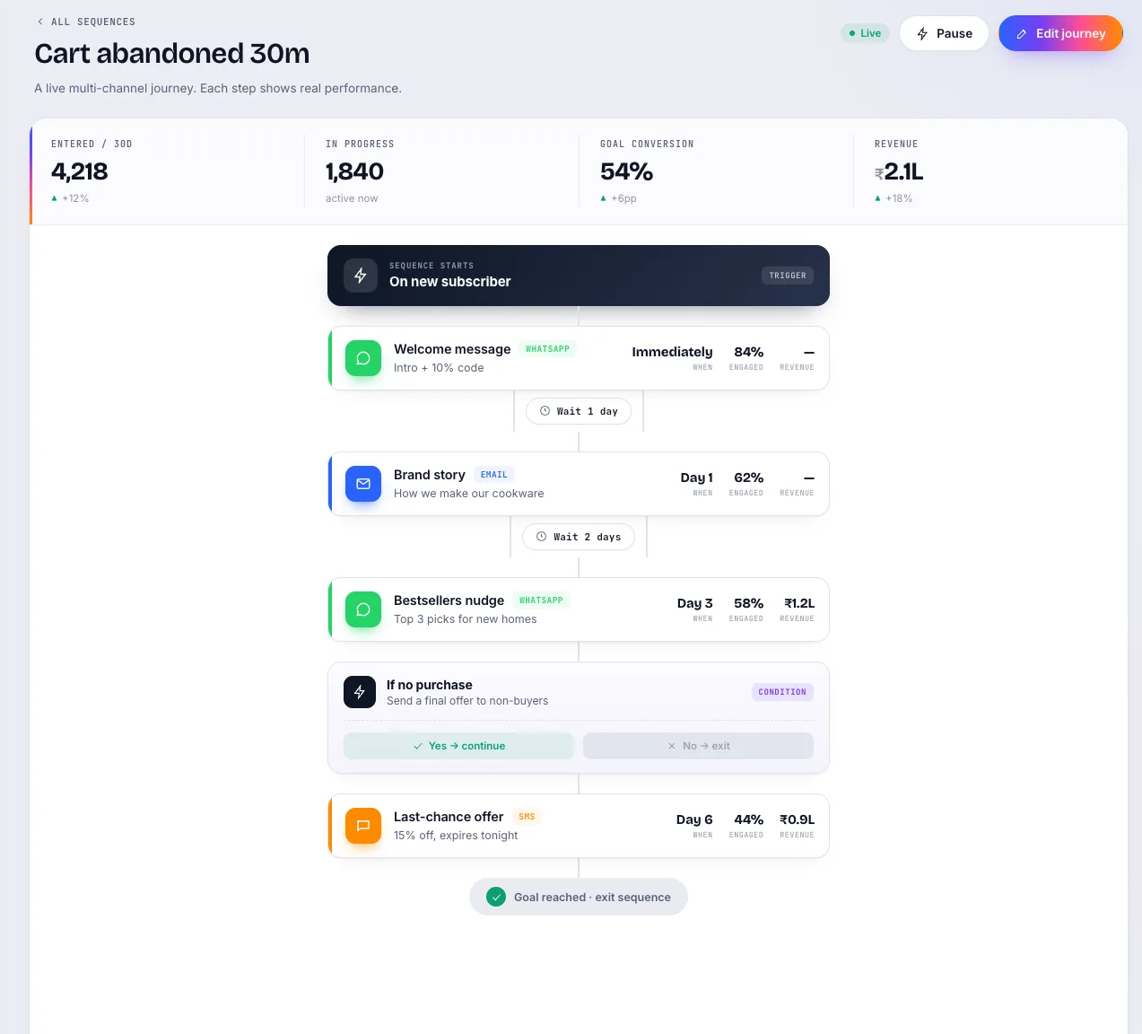Click the If no purchase condition title

(x=430, y=685)
